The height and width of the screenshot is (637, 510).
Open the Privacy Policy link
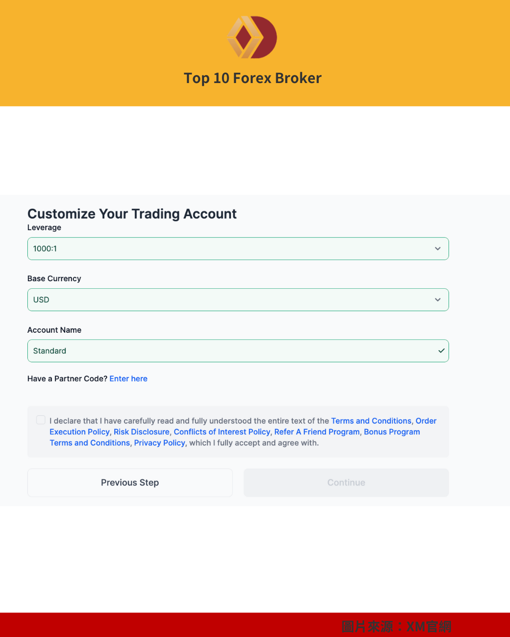(160, 443)
